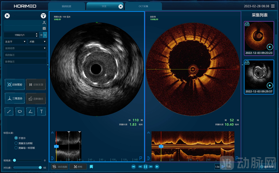Select the 测量至当前帧 radio option
The image size is (279, 173).
[x=16, y=143]
